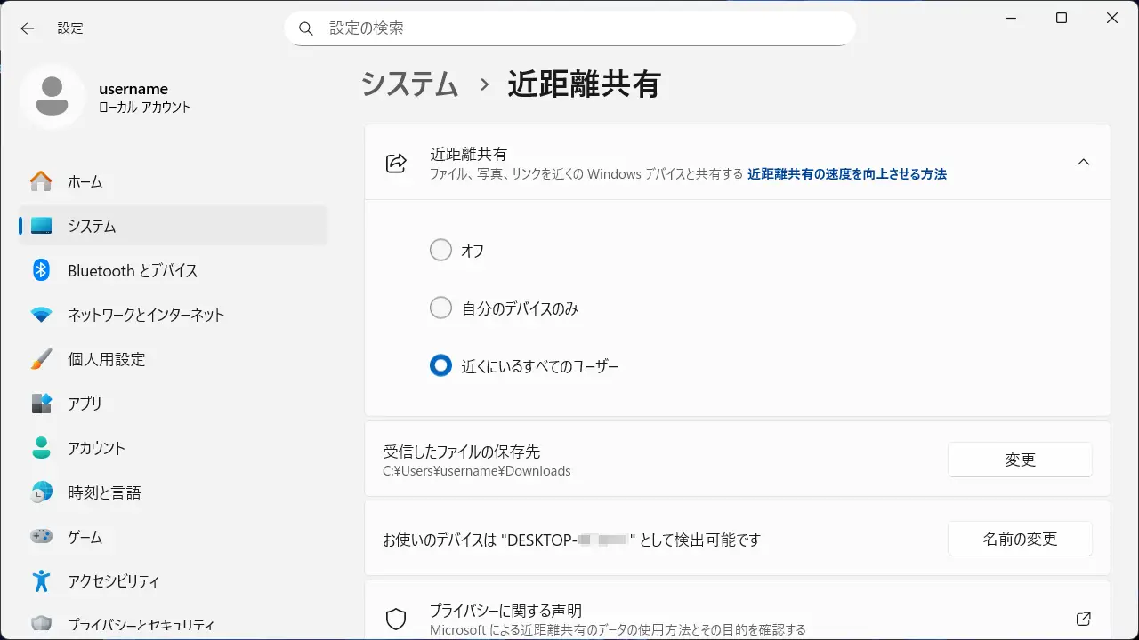Select 自分のデバイスのみ radio option
Image resolution: width=1139 pixels, height=640 pixels.
[x=440, y=308]
